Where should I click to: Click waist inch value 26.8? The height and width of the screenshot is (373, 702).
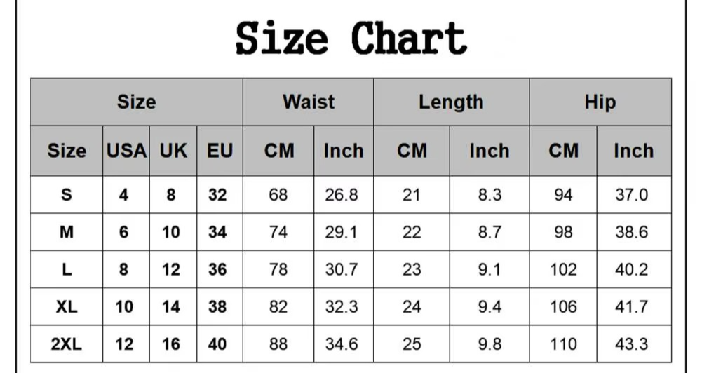click(x=342, y=195)
